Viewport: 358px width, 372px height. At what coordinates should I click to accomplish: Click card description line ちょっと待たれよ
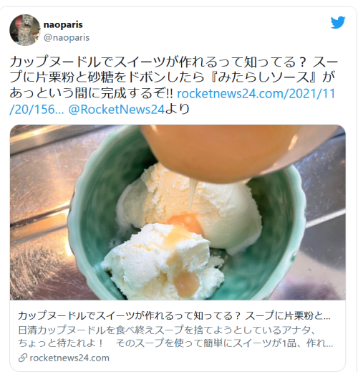175,343
